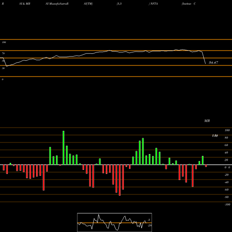232x232 pixels.
Task: Click the 'Invitae' company name text
Action: pos(187,4)
